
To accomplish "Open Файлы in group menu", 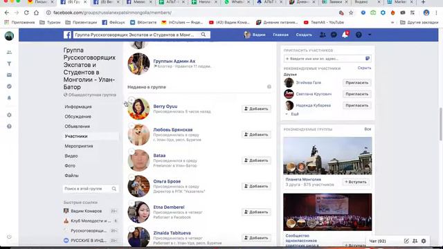I will point(71,176).
